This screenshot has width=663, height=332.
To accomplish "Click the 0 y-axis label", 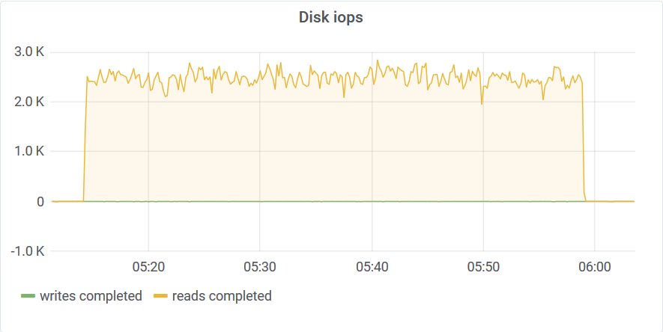I will click(40, 202).
